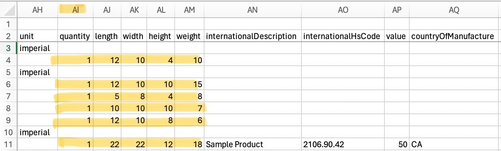
Task: Select row 11 header
Action: coord(8,144)
